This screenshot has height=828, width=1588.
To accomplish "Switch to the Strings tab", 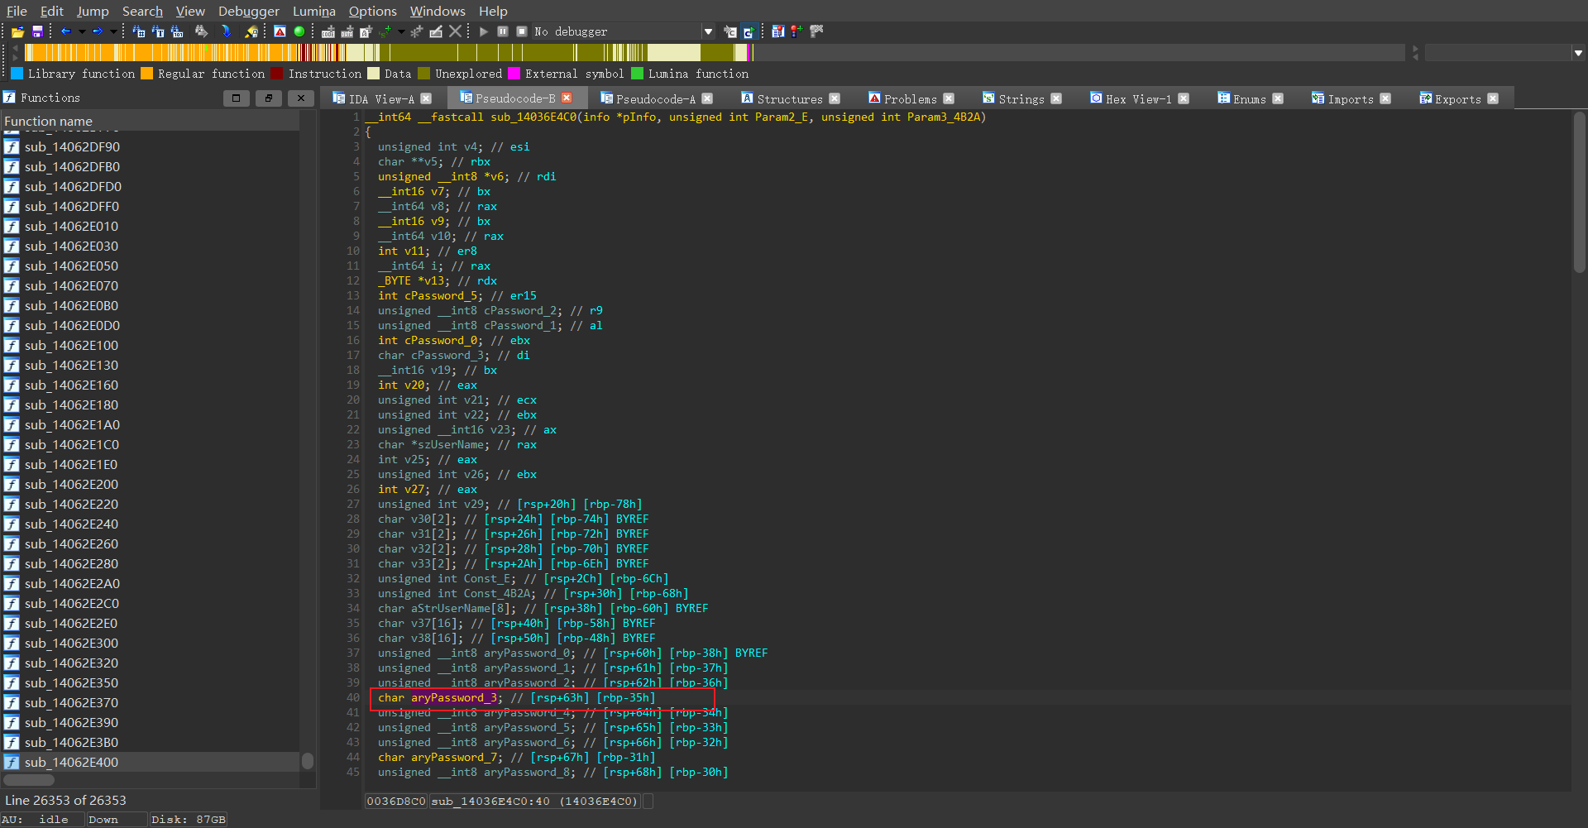I will tap(1021, 98).
